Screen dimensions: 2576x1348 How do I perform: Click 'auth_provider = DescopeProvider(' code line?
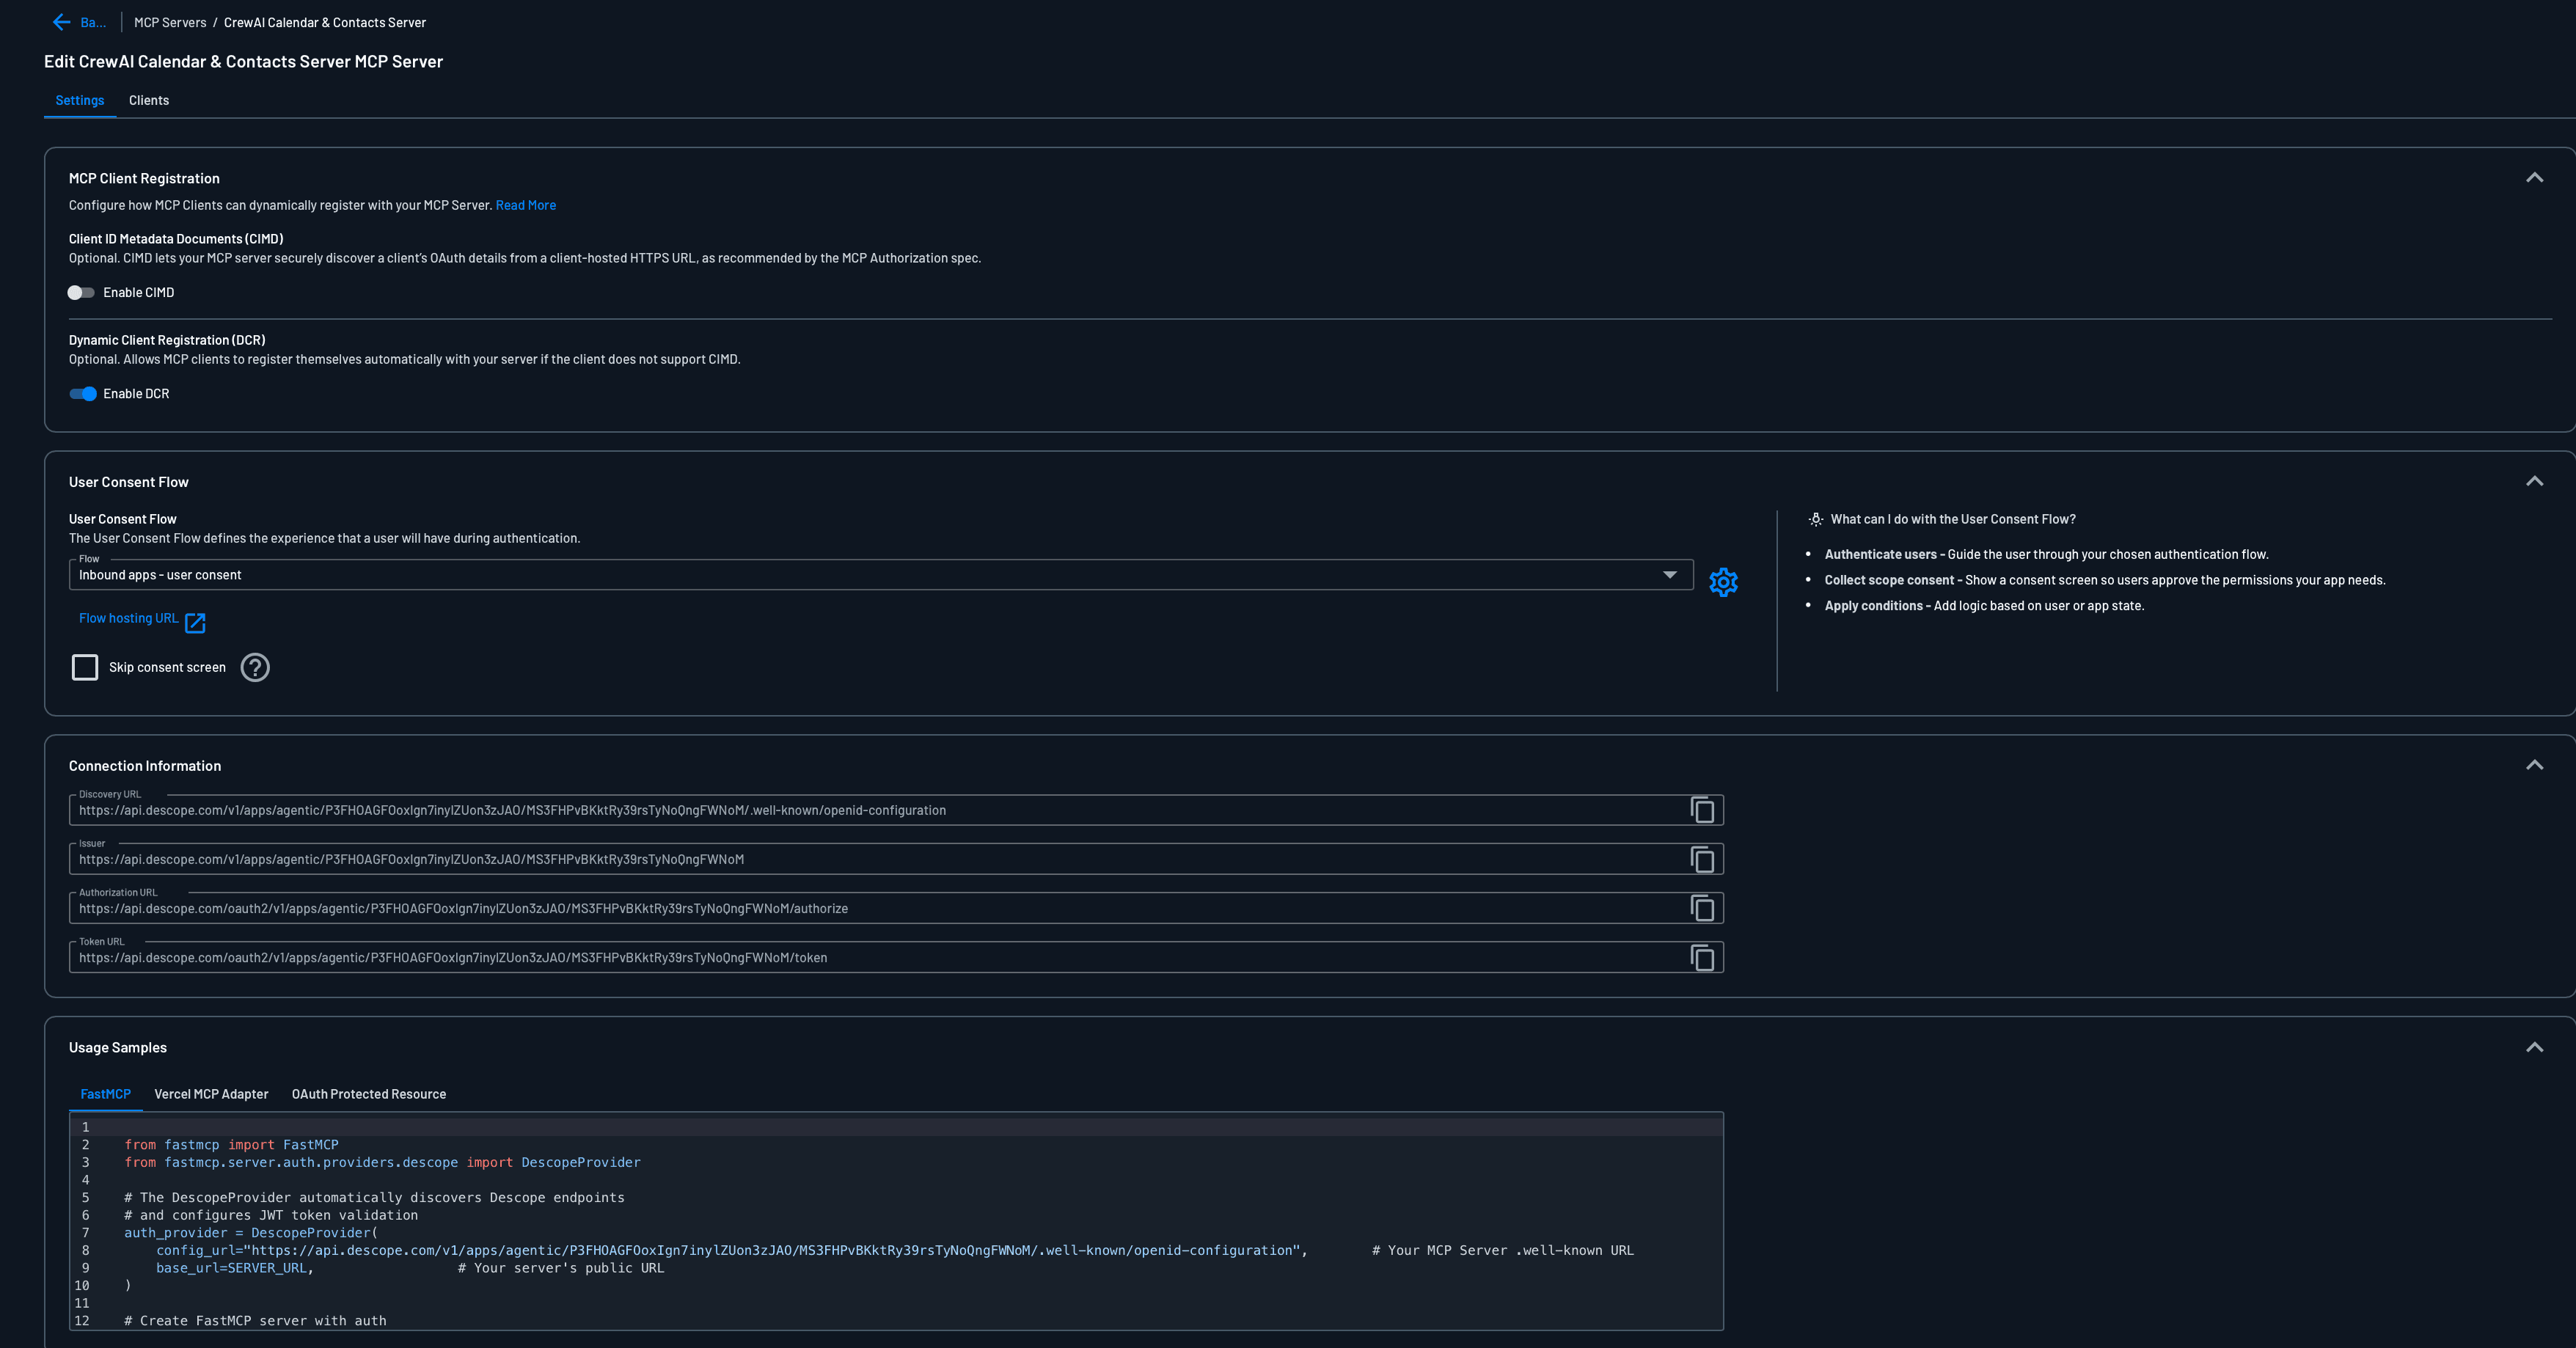point(251,1233)
